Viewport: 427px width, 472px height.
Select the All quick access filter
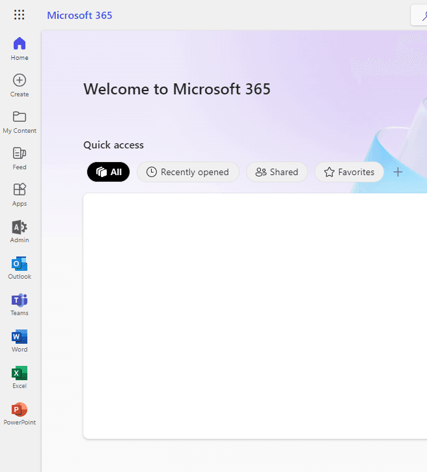pyautogui.click(x=108, y=172)
